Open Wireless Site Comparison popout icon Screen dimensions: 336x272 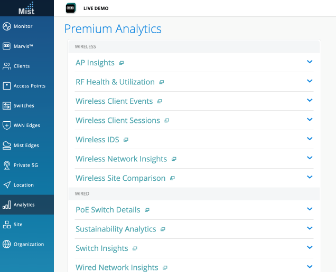(172, 178)
